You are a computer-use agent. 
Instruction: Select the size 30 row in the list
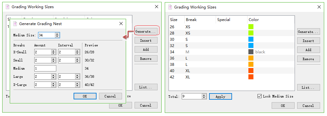click(231, 40)
